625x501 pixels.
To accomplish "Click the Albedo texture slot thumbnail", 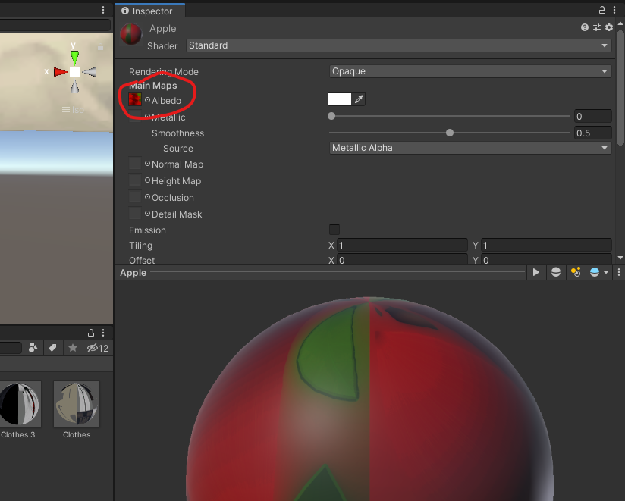I will (x=135, y=99).
